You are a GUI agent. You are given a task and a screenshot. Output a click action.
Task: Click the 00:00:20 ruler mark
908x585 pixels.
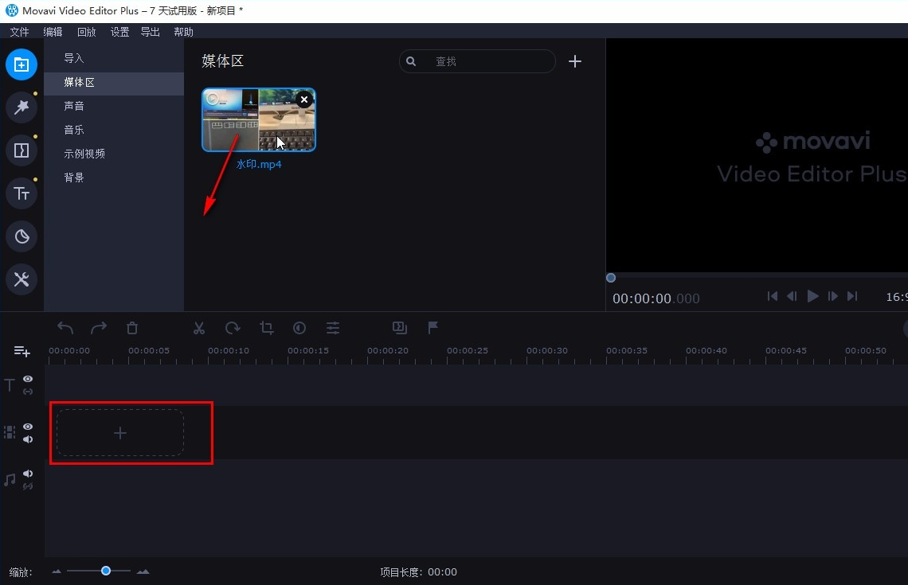(x=388, y=351)
